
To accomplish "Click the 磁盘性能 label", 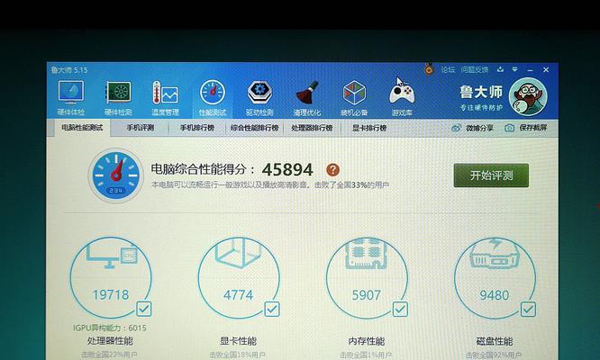I will click(495, 341).
